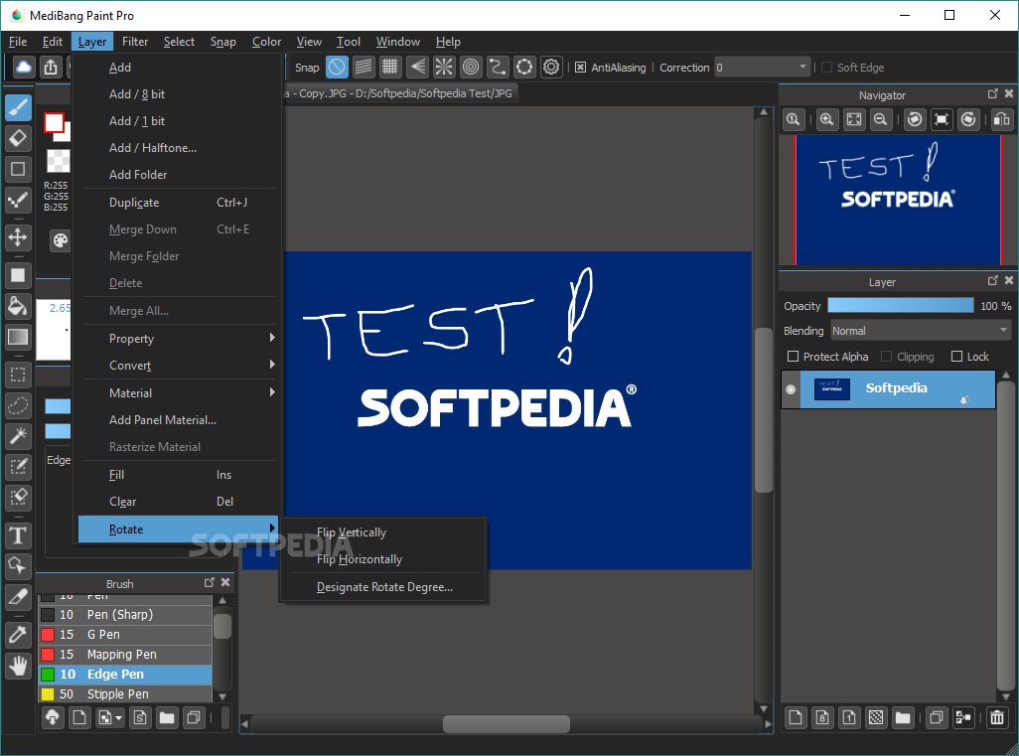
Task: Zoom out within Navigator panel
Action: 881,119
